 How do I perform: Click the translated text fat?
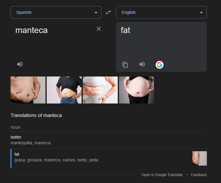[x=125, y=30]
